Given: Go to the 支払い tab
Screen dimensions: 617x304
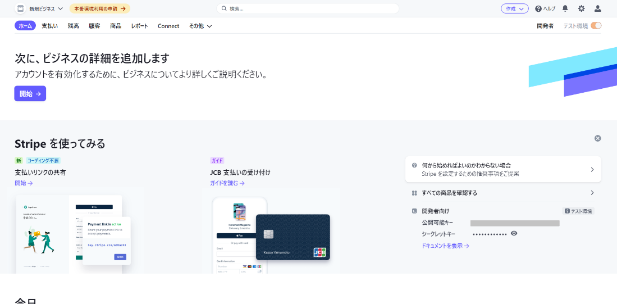Looking at the screenshot, I should pos(50,26).
